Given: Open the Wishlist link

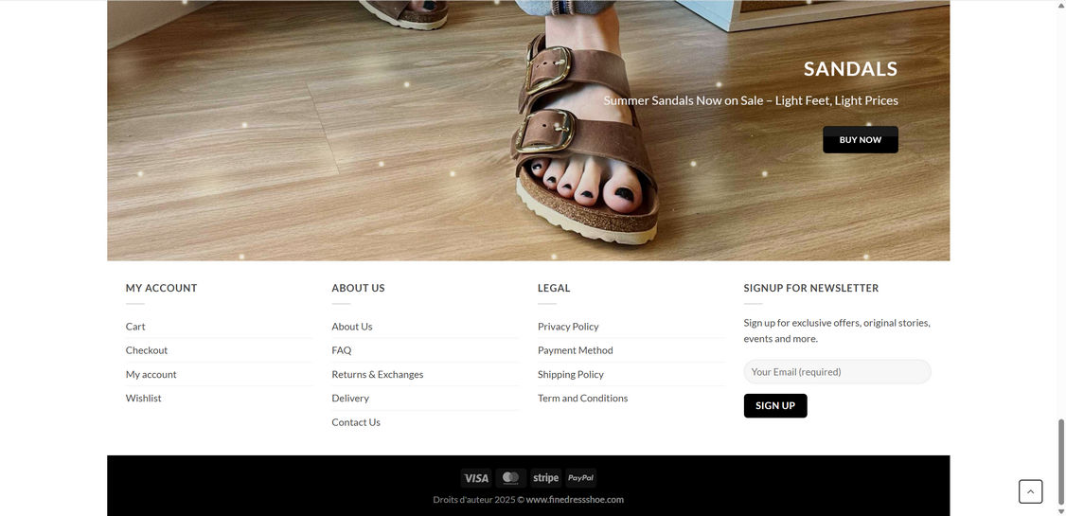Looking at the screenshot, I should coord(144,399).
